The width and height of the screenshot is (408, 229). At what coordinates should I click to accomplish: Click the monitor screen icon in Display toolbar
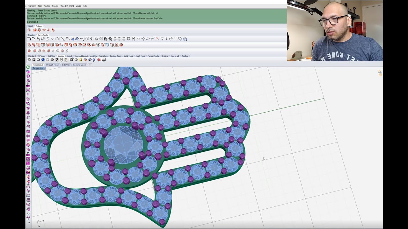[x=104, y=59]
